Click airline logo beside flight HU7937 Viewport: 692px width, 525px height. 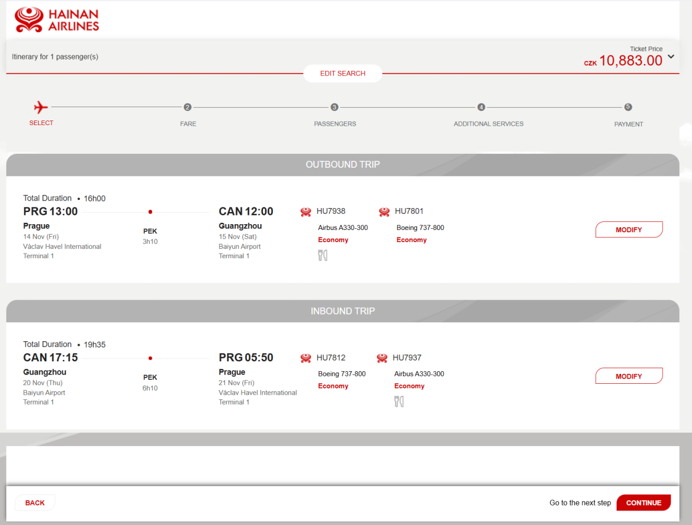coord(382,358)
